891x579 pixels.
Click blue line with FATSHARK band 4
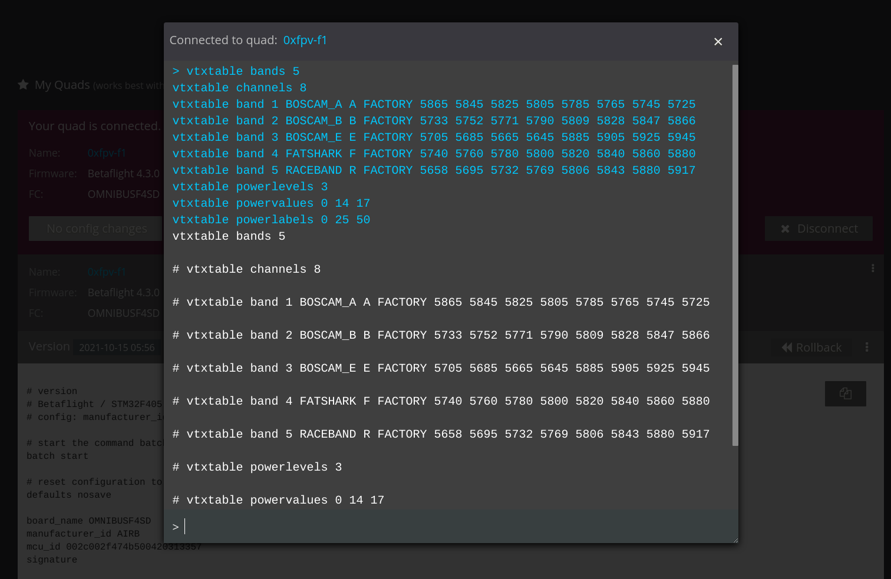[434, 154]
